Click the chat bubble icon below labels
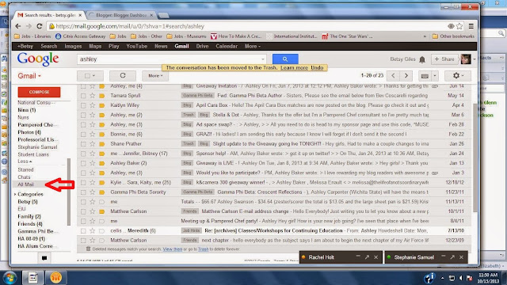Screen dimensions: 507x285 point(44,258)
